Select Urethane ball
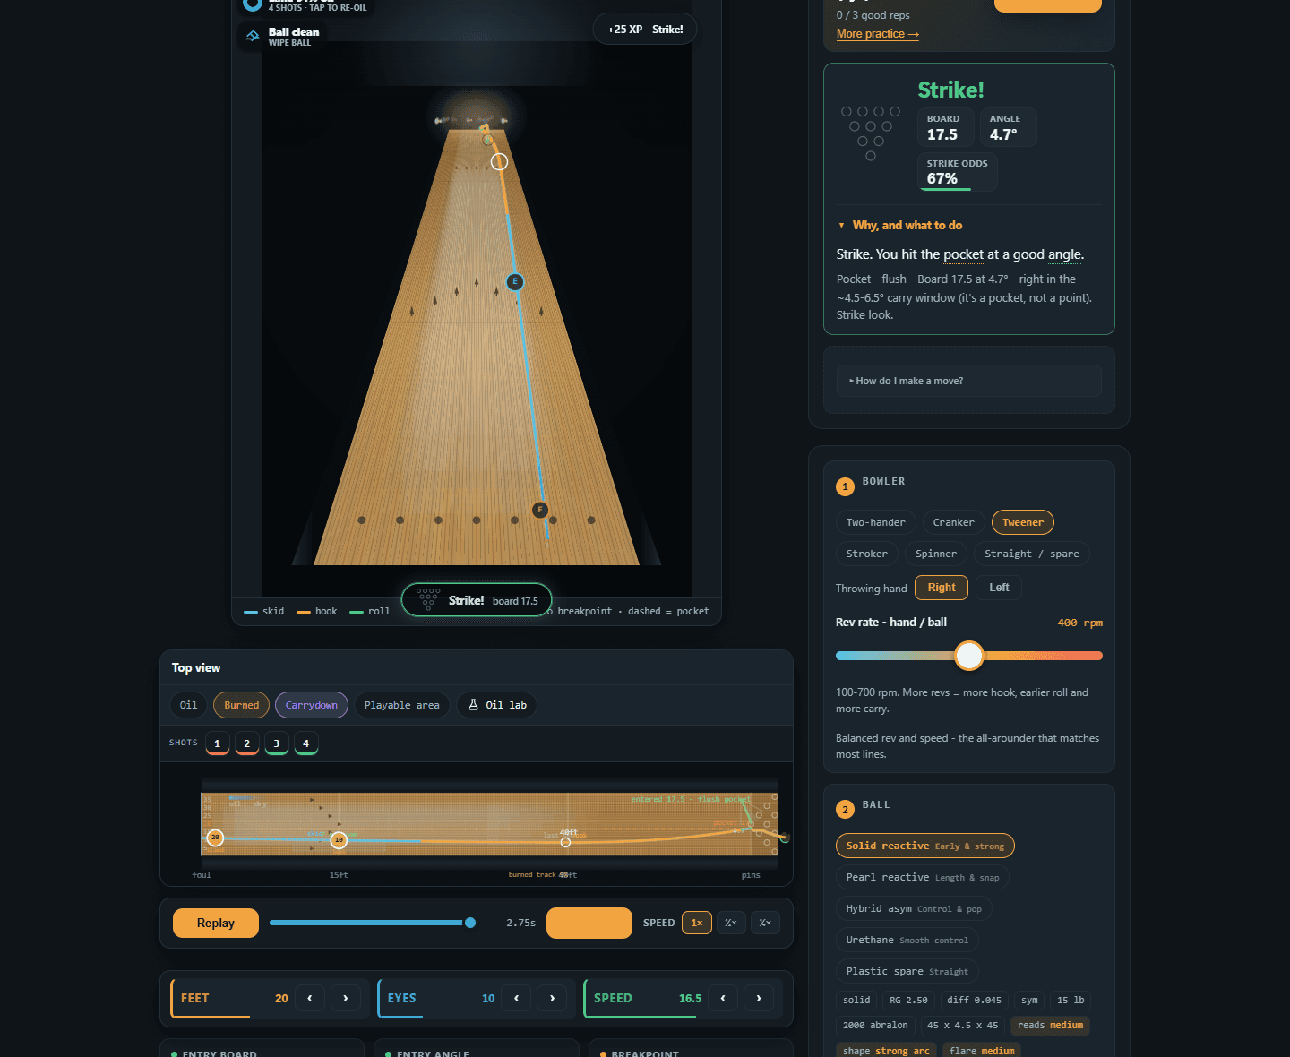Image resolution: width=1290 pixels, height=1057 pixels. click(907, 940)
